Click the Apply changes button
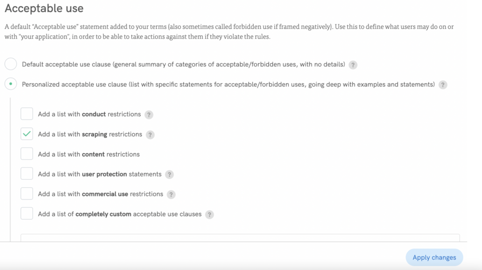 [434, 257]
